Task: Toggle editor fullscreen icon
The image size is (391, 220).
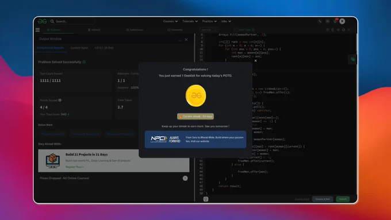Action: (349, 30)
